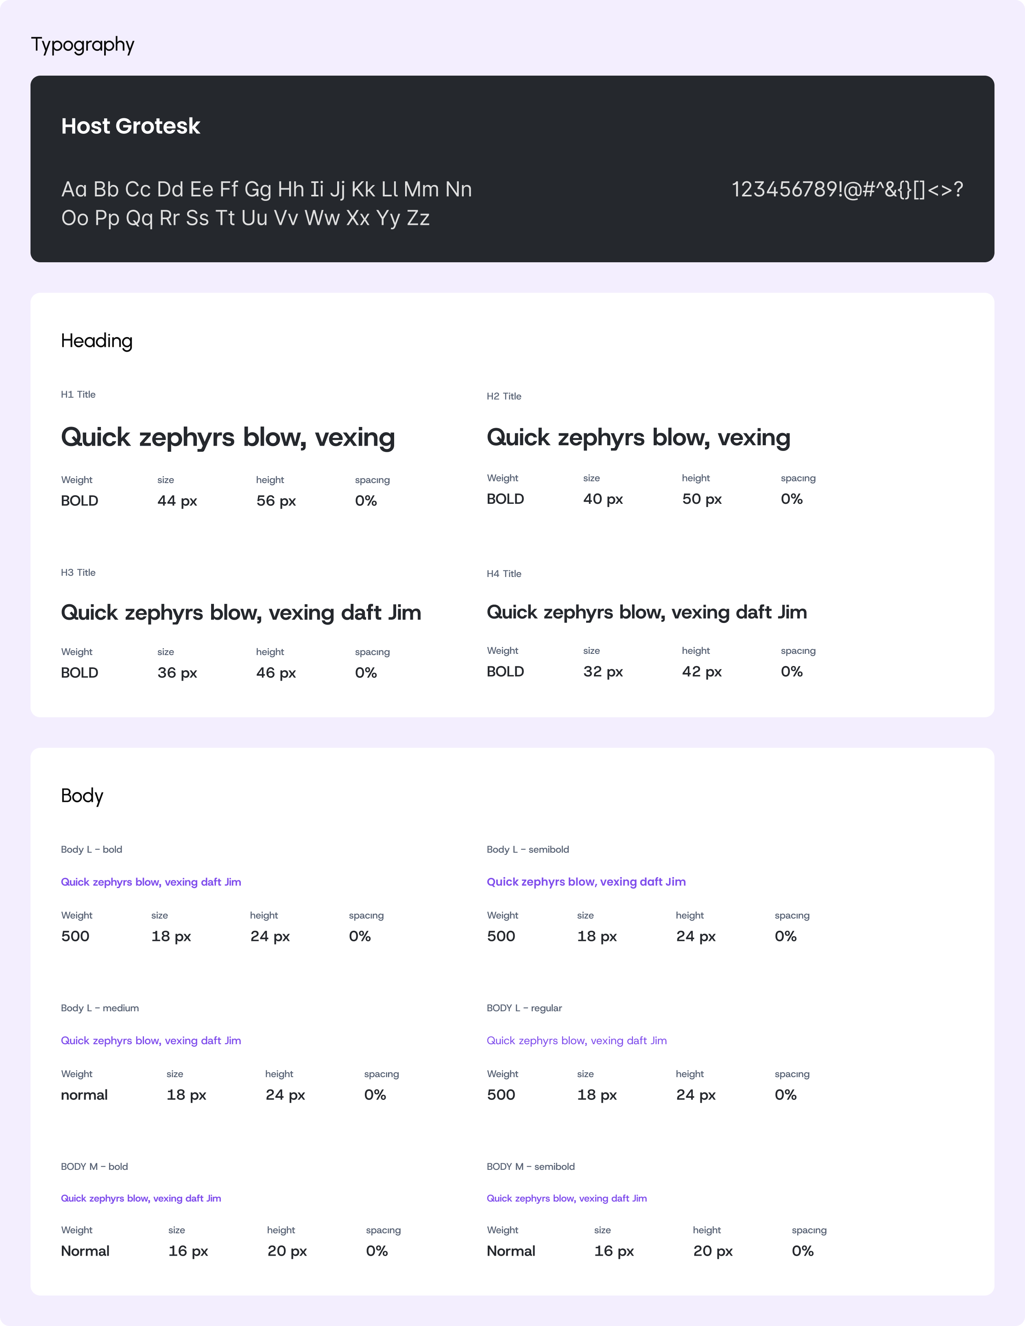Click the "BODY M – bold" label

[x=94, y=1166]
